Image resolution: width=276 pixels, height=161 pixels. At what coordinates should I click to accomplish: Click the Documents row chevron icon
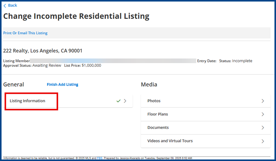click(x=263, y=127)
